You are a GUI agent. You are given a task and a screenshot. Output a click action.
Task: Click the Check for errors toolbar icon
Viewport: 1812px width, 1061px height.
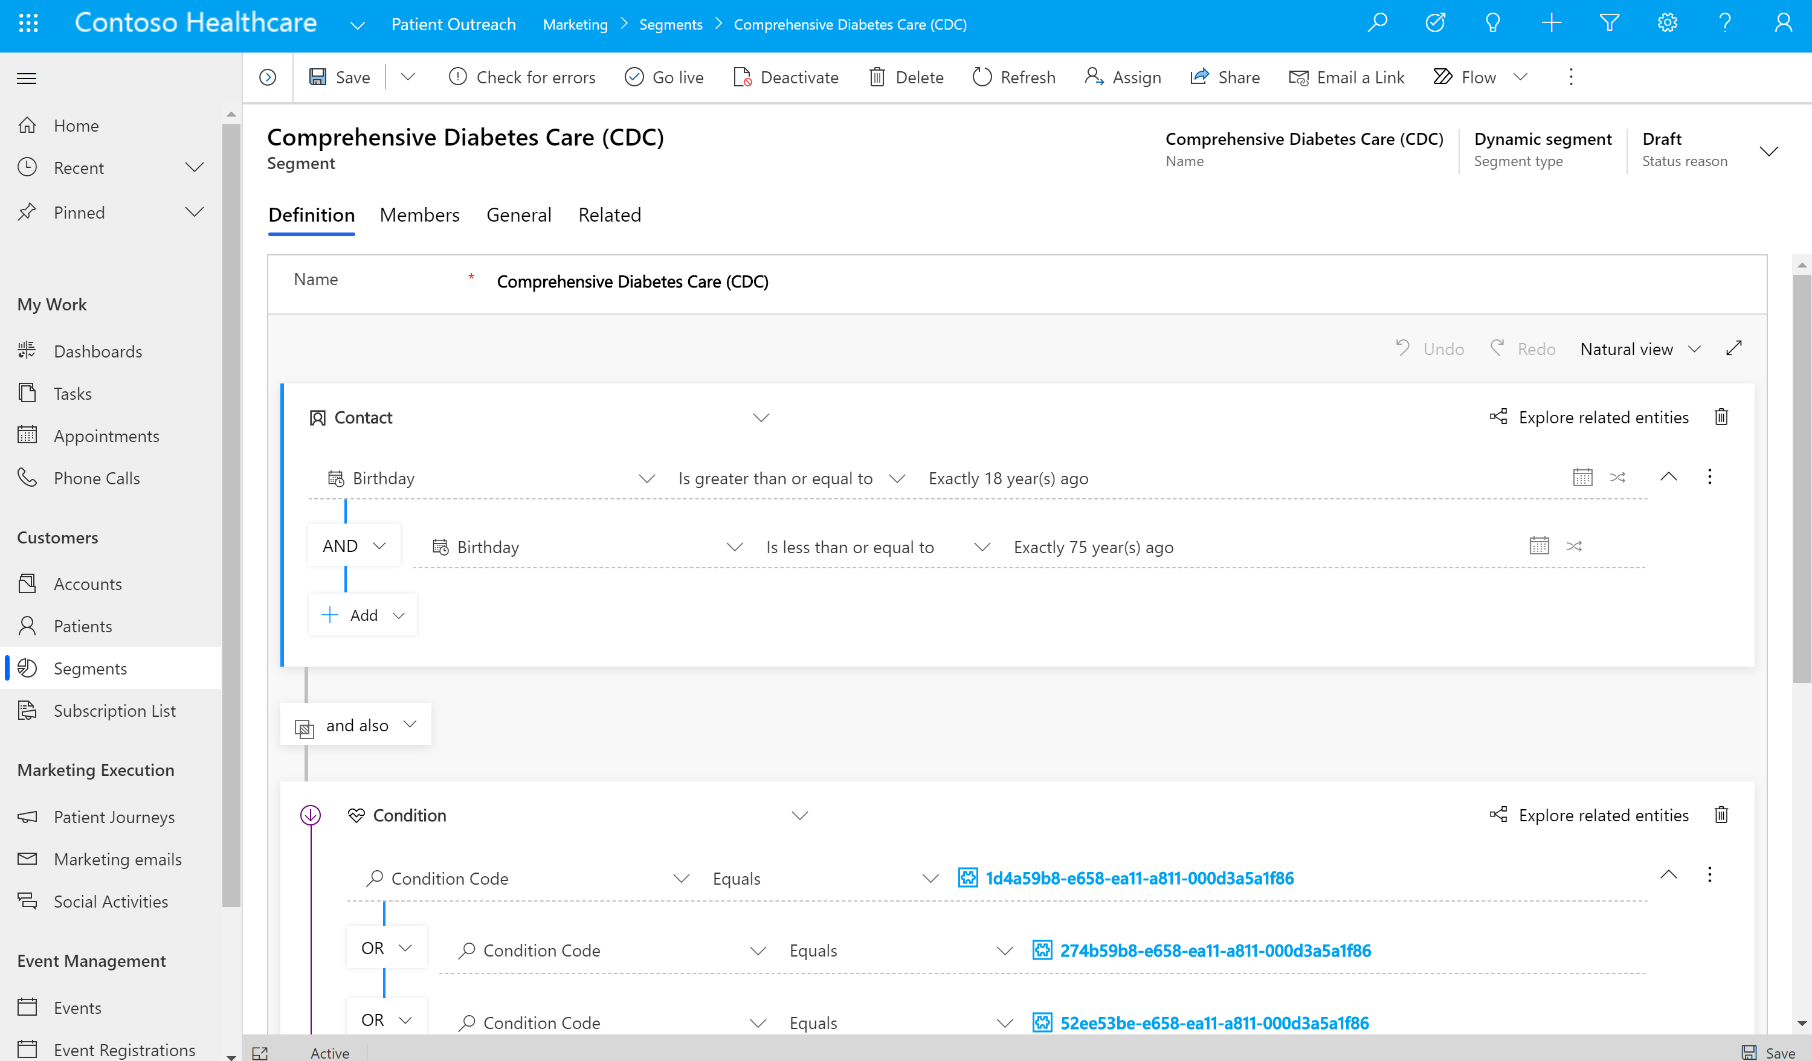457,77
